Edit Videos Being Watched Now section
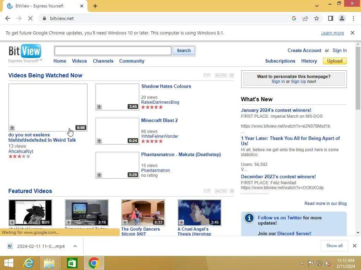 (x=207, y=75)
